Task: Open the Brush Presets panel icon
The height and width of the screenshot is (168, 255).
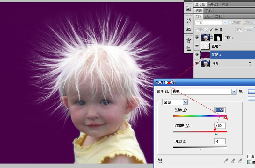Action: [189, 40]
